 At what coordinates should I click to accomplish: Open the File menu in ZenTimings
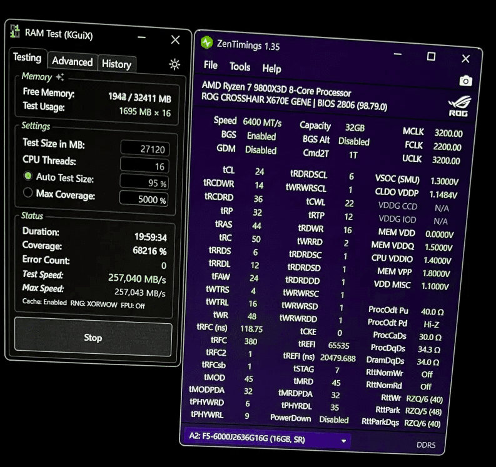(211, 65)
